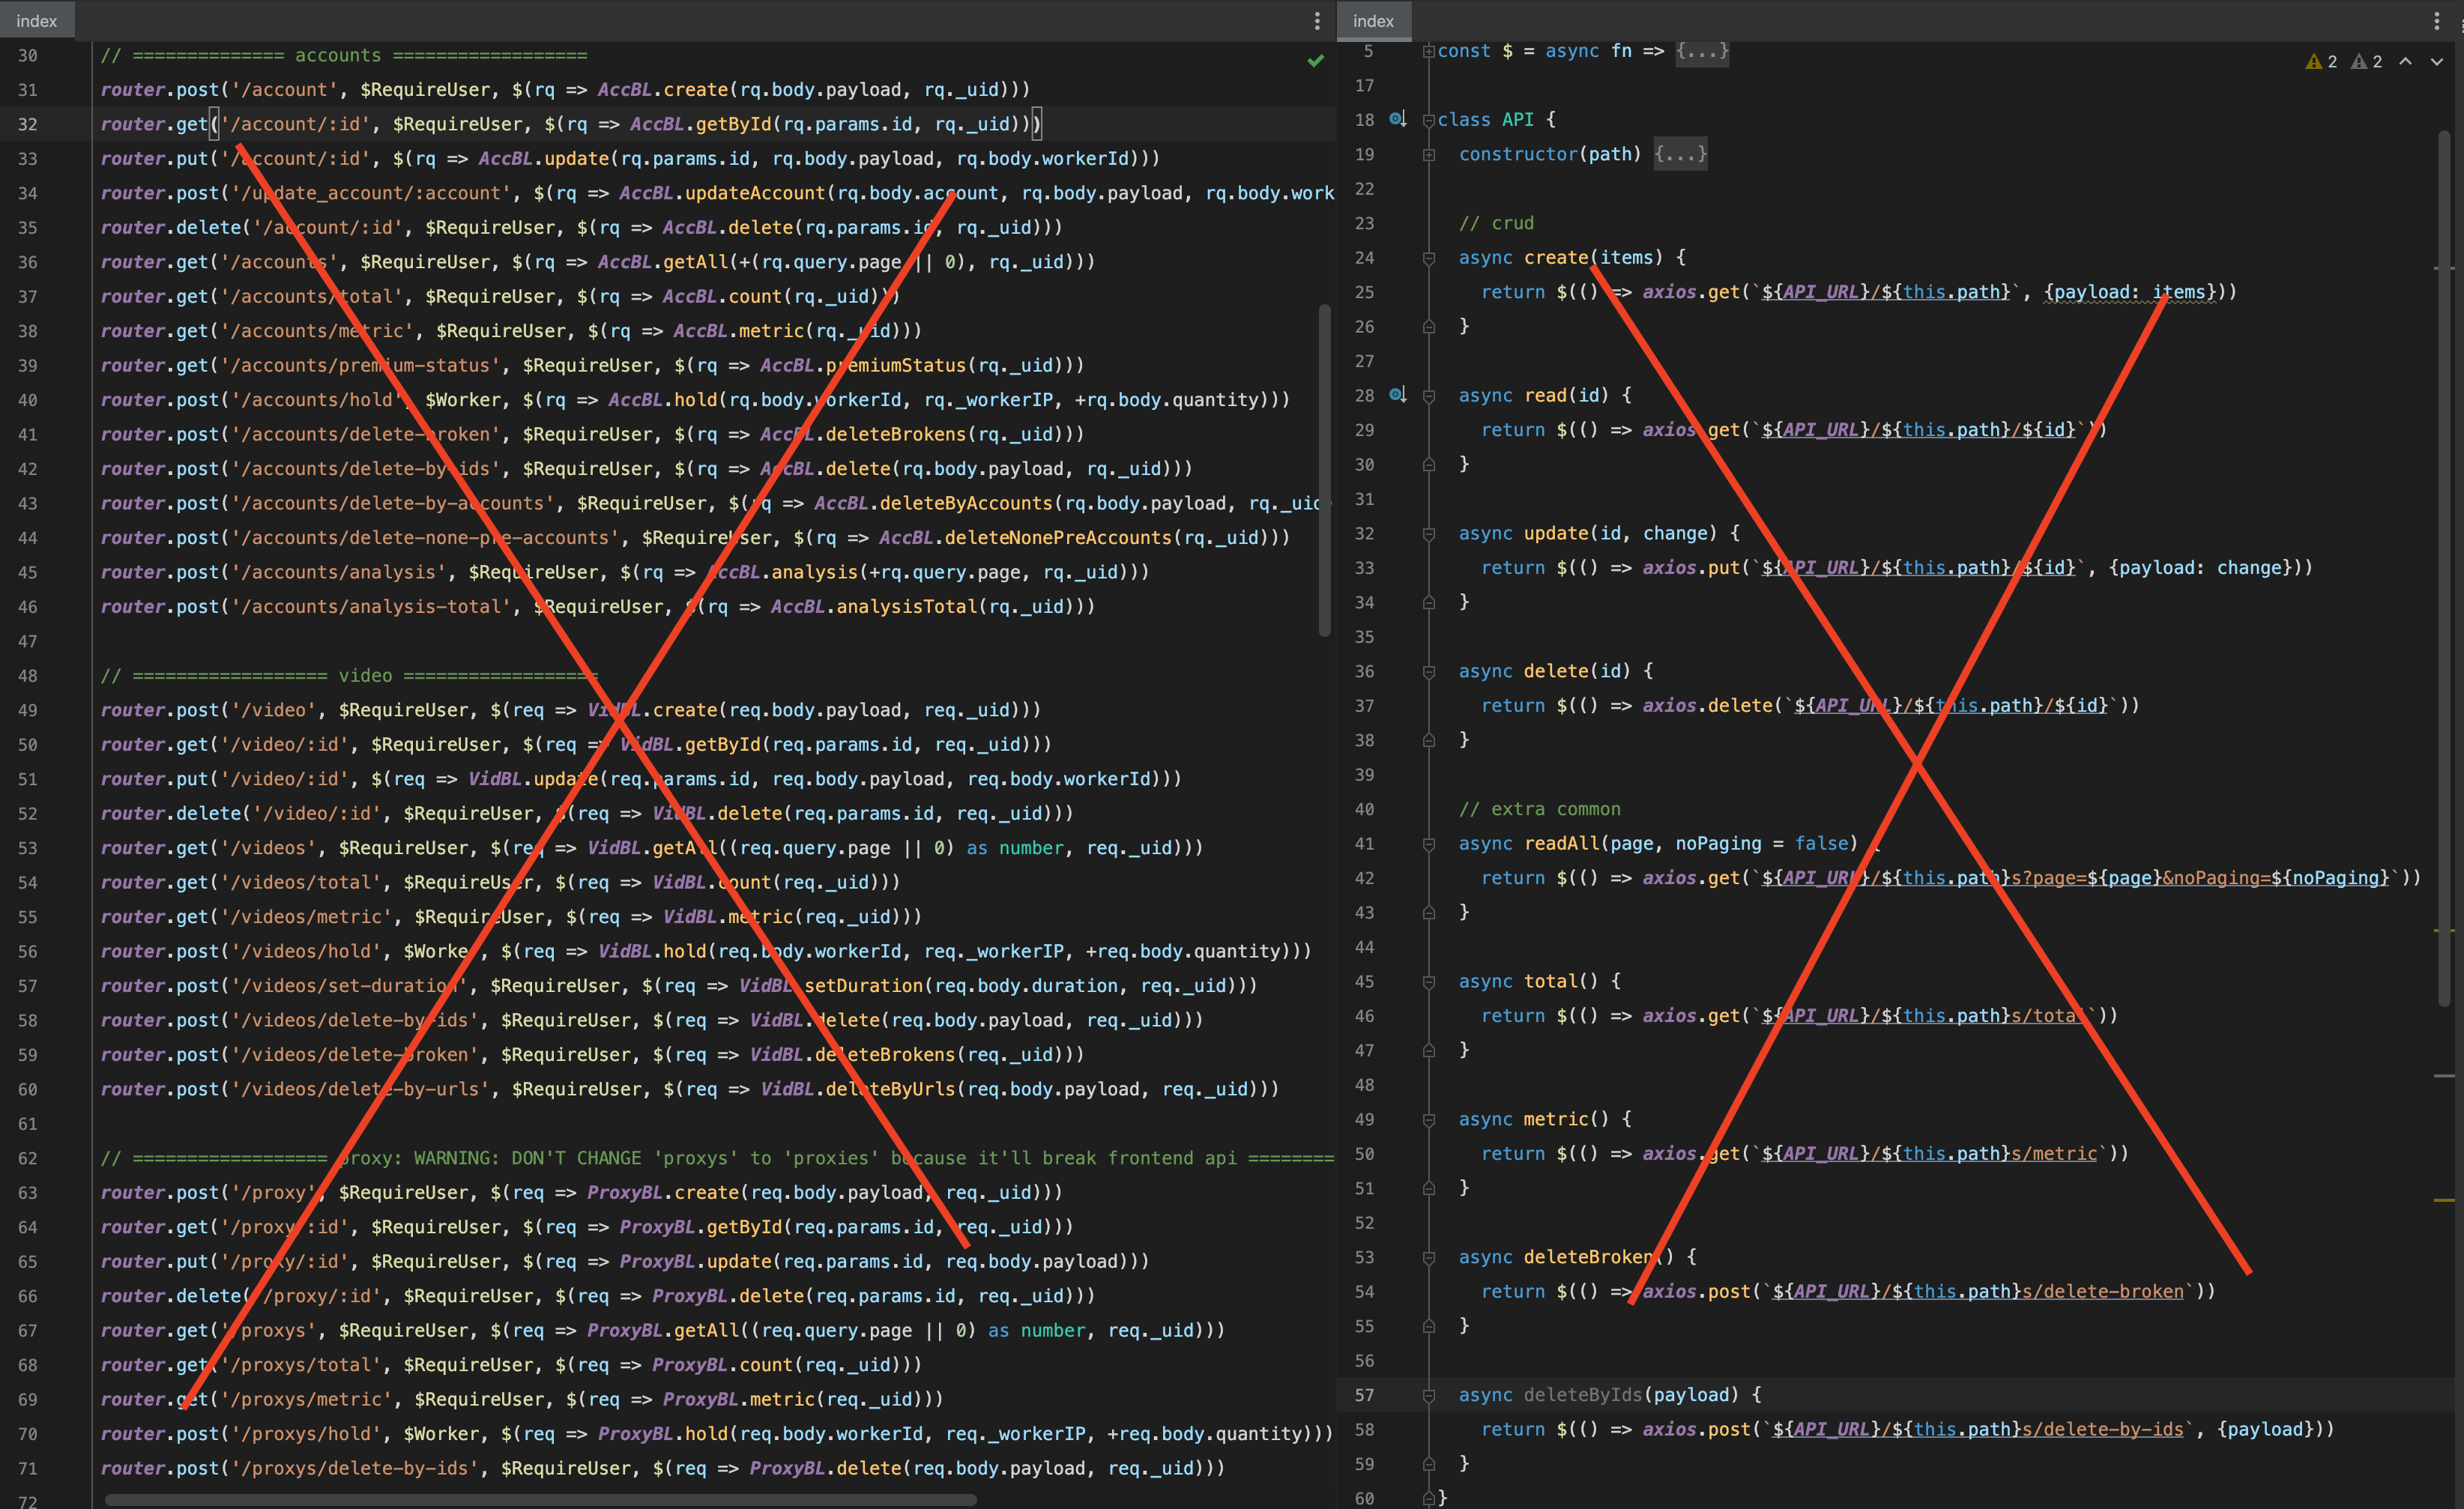Screen dimensions: 2464x1509
Task: Expand folded const $ function block
Action: (1429, 51)
